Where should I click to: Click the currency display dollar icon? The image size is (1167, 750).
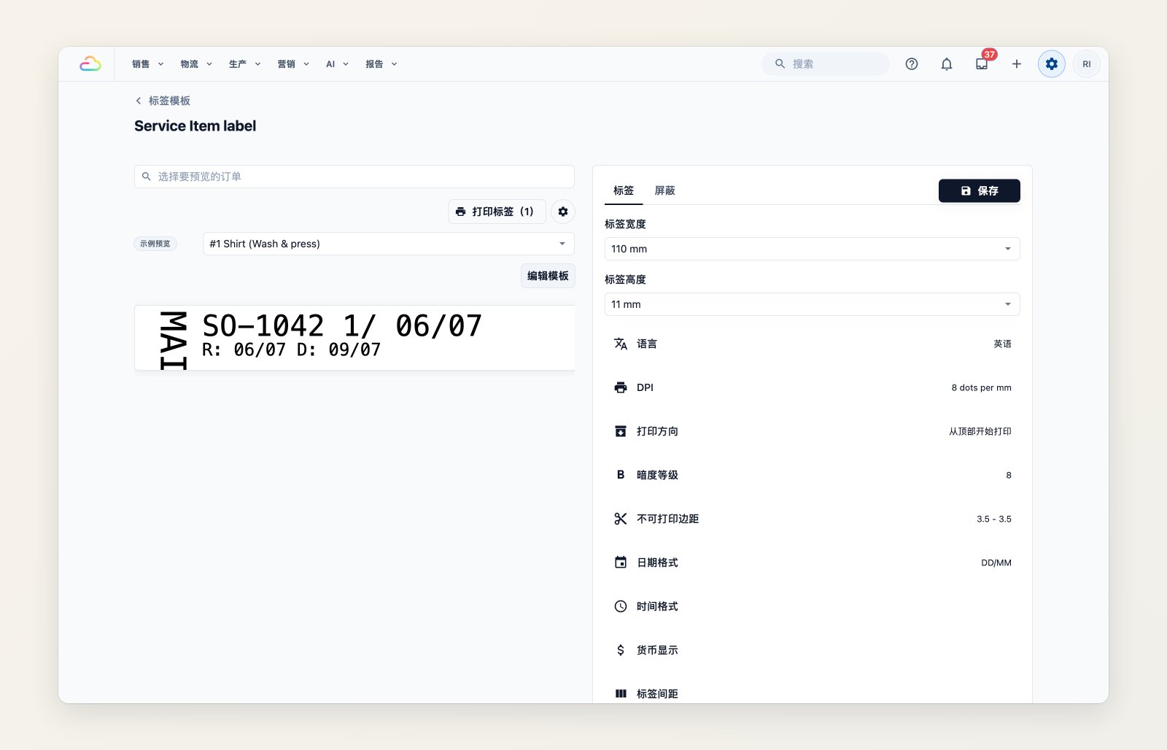pyautogui.click(x=621, y=650)
